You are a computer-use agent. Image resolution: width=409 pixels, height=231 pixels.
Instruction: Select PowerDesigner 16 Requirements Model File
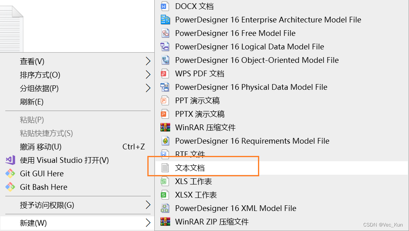(282, 141)
